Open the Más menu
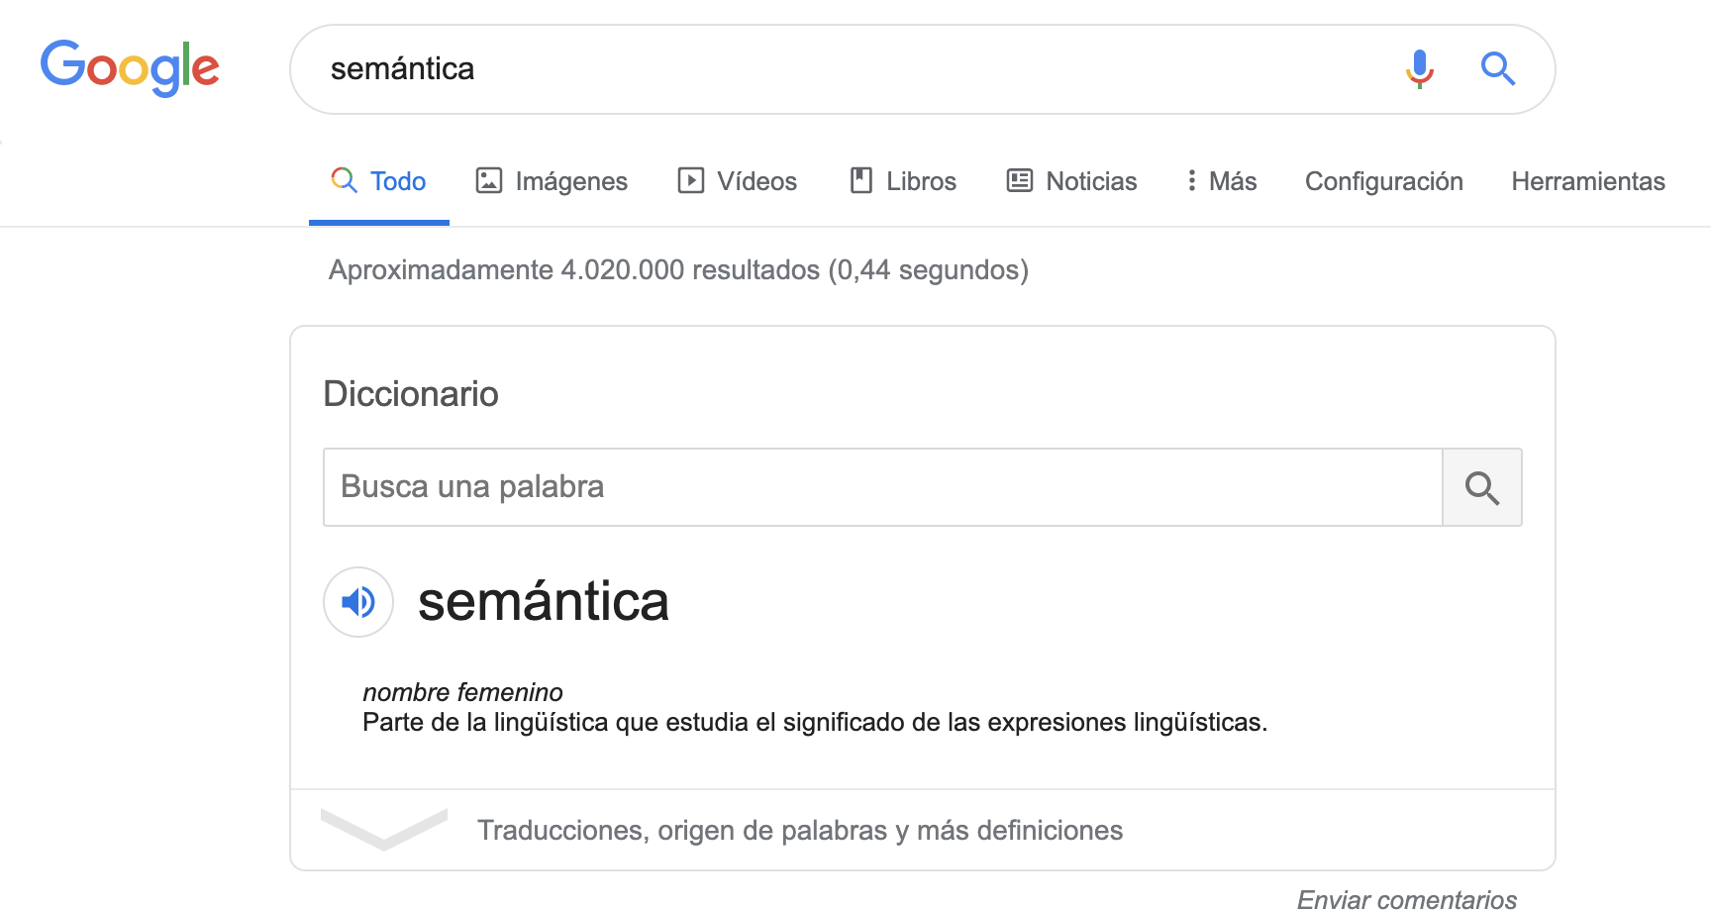Screen dimensions: 1711x911 pyautogui.click(x=1222, y=181)
